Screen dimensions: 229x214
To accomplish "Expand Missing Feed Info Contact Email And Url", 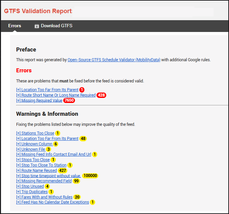I will (53, 154).
